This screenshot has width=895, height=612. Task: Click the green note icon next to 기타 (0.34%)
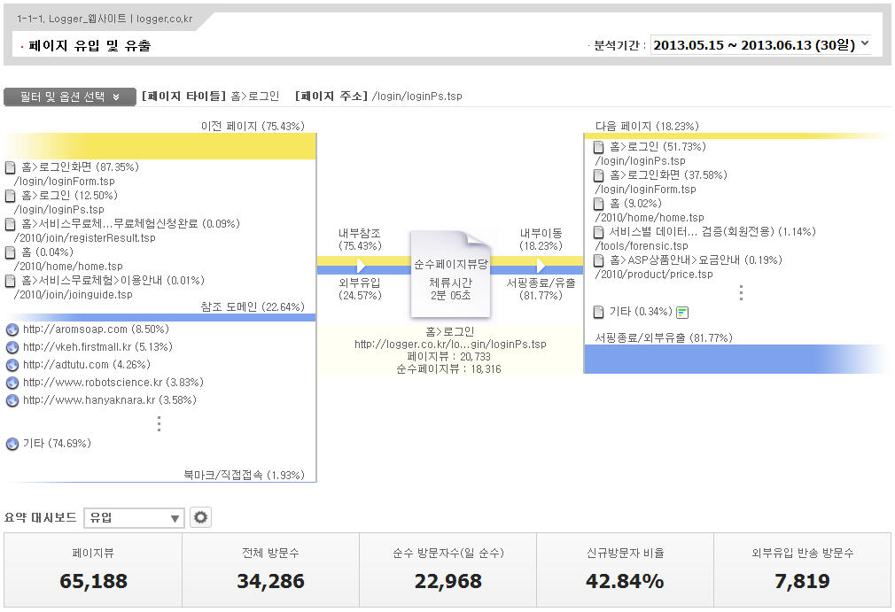click(682, 312)
